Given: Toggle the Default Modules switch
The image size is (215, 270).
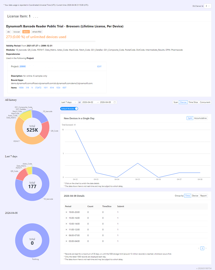Looking at the screenshot, I should click(69, 109).
